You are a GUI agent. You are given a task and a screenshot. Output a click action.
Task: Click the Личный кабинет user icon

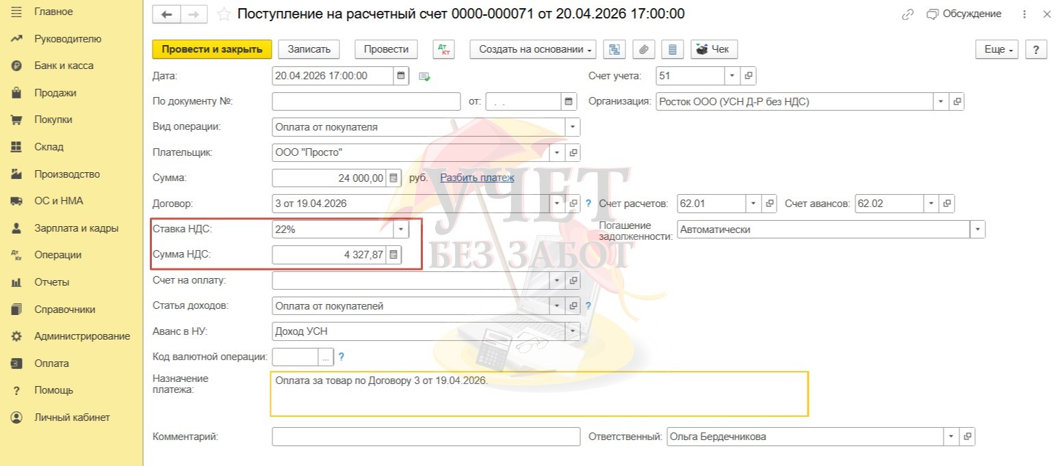pos(17,417)
